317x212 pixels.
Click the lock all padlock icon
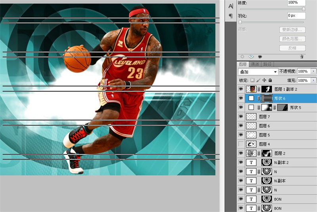tap(270, 80)
